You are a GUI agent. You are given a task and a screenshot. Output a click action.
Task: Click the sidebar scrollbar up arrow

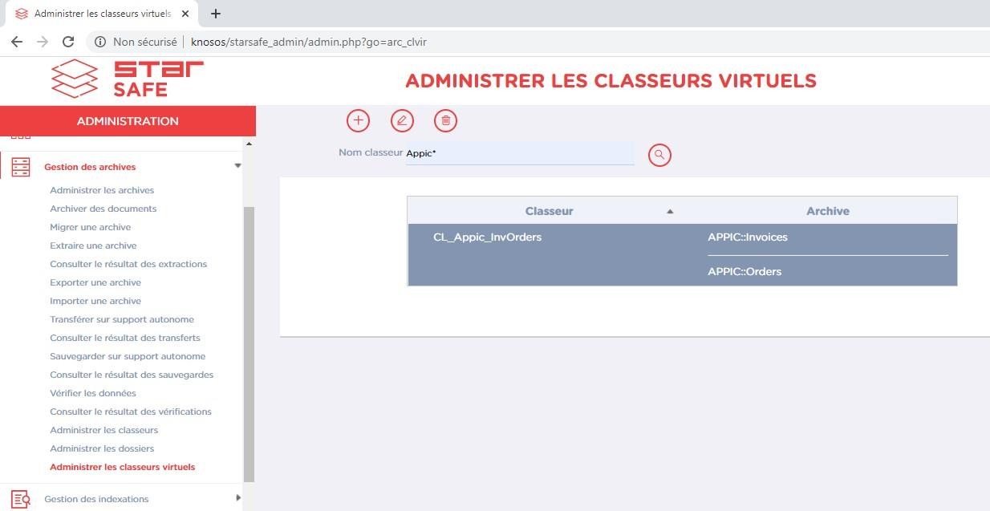point(249,144)
